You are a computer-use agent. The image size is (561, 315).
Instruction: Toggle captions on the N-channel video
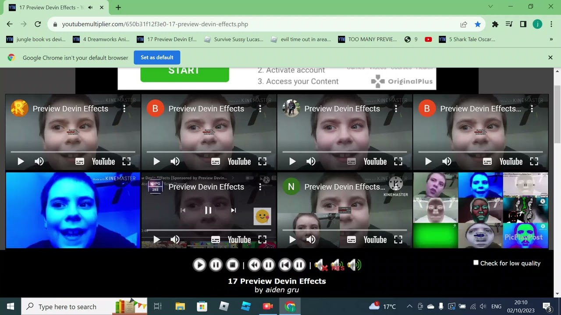pyautogui.click(x=351, y=240)
